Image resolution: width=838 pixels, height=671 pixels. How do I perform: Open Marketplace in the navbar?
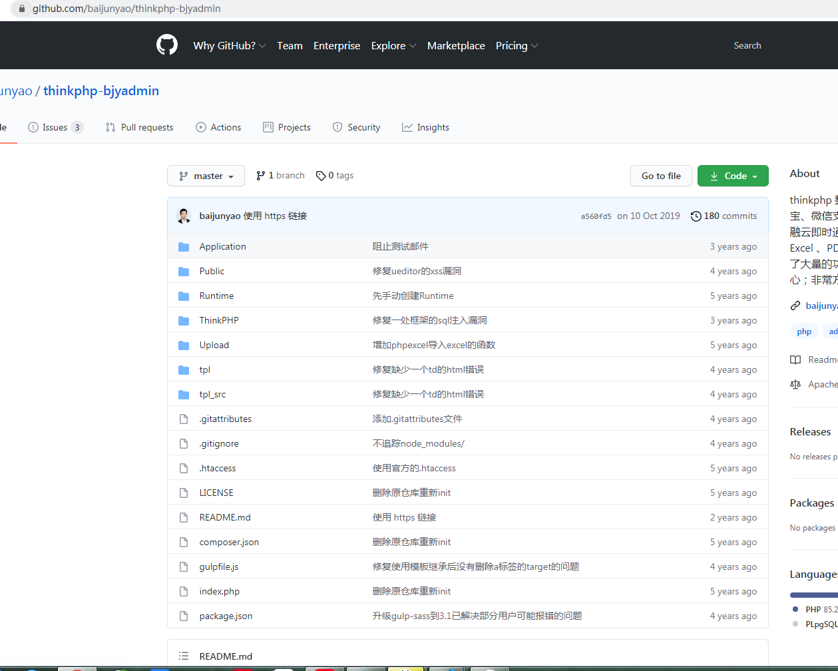[456, 45]
